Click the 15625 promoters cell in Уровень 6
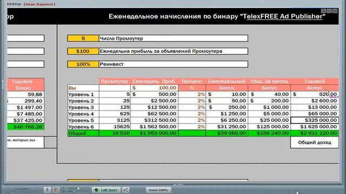The height and width of the screenshot is (194, 346). (115, 127)
